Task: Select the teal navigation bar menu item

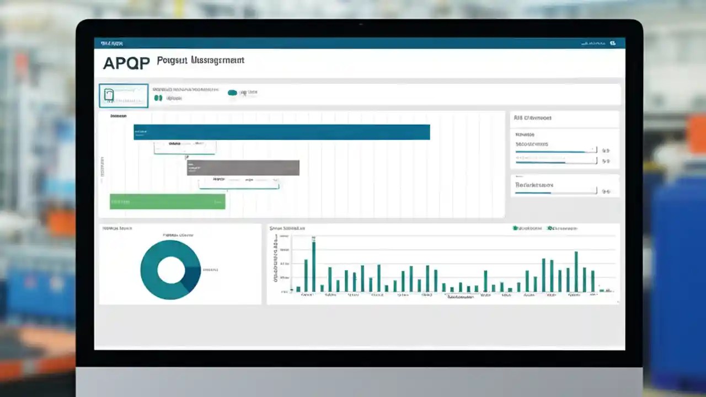Action: pyautogui.click(x=111, y=43)
